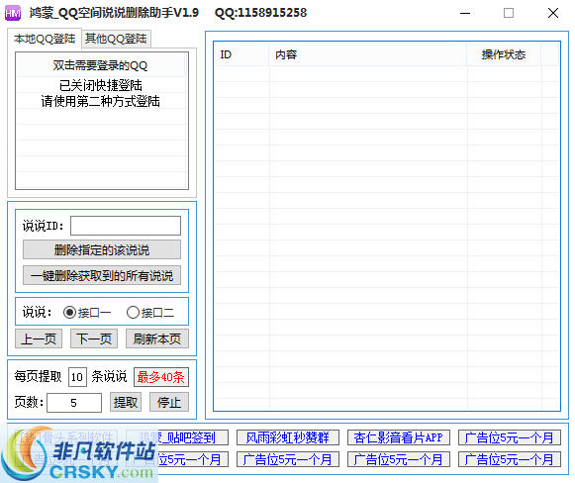The image size is (575, 483).
Task: Click the 操作状态 column header
Action: pyautogui.click(x=504, y=54)
